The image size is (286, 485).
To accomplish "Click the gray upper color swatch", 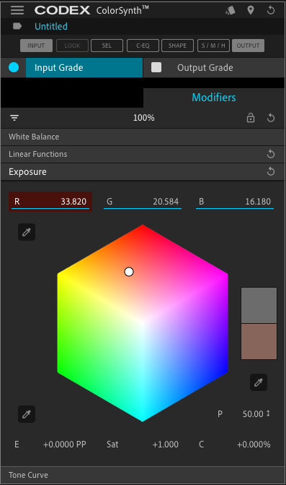I will tap(259, 306).
